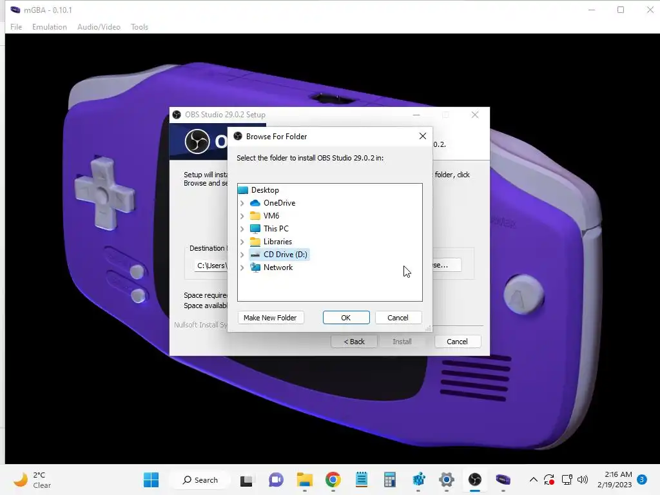Open the Audio/Video menu in mGBA
Screen dimensions: 660x495
(99, 27)
